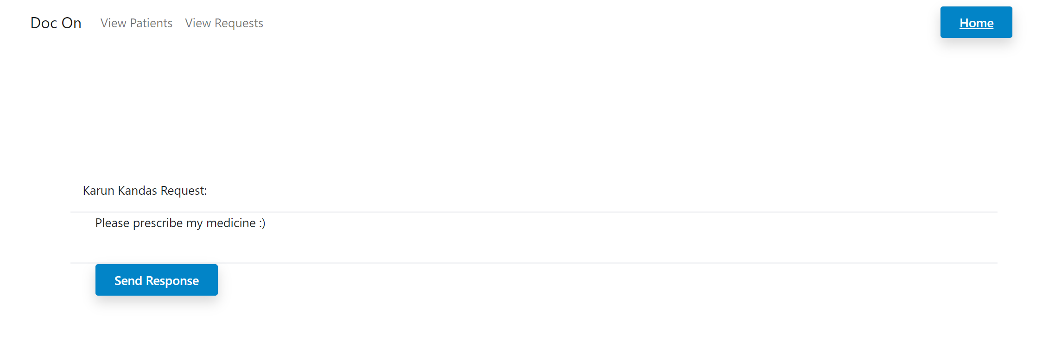Viewport: 1055px width, 353px height.
Task: Click the word 'medicine' in the request body
Action: tap(231, 223)
